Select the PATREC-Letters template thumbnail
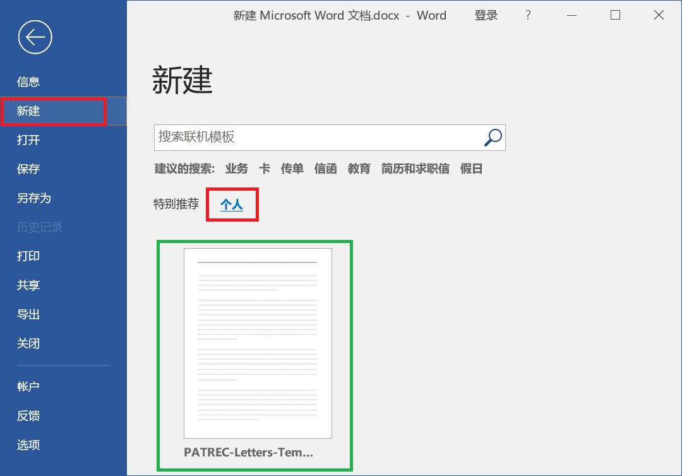Screen dimensions: 682x476 tap(256, 343)
